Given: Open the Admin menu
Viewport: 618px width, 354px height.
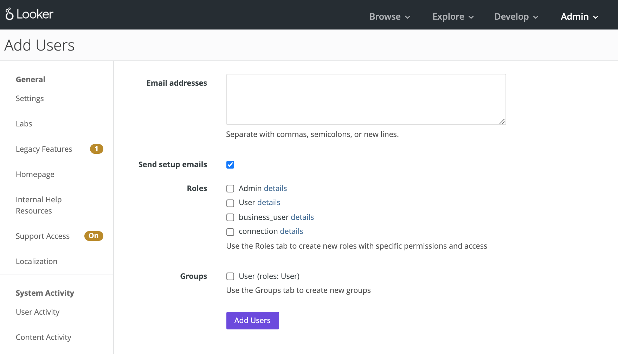Looking at the screenshot, I should point(580,17).
